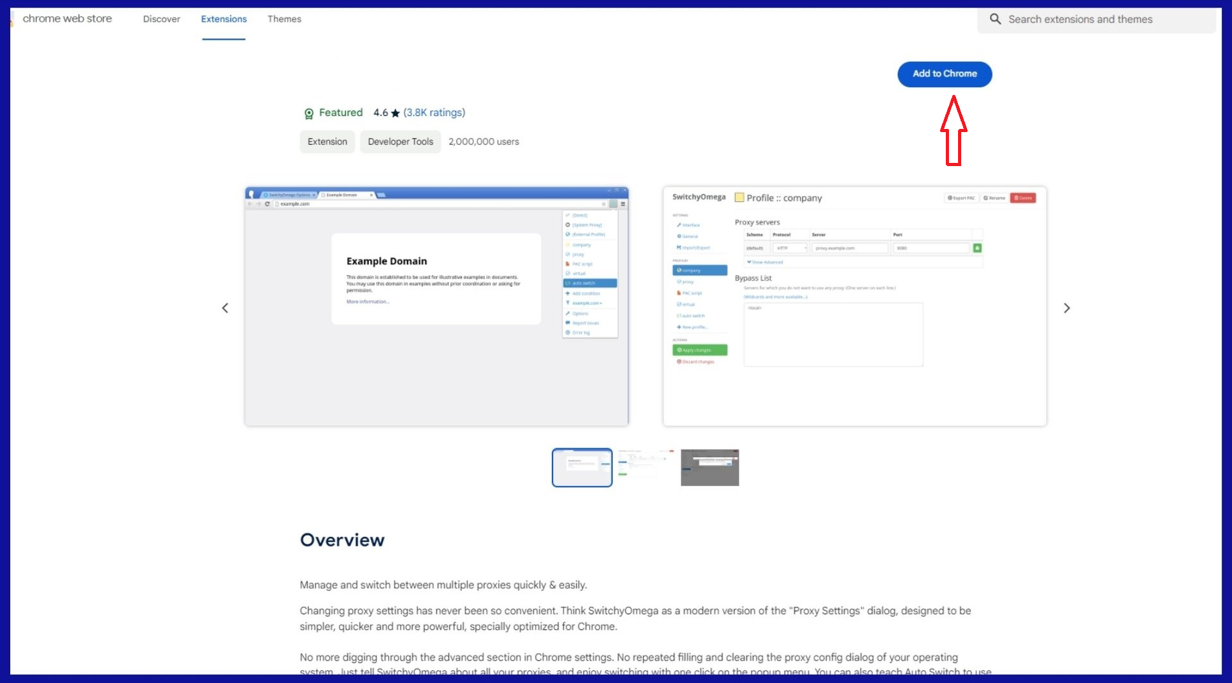Viewport: 1232px width, 683px height.
Task: Select the Extension category chip
Action: point(327,142)
